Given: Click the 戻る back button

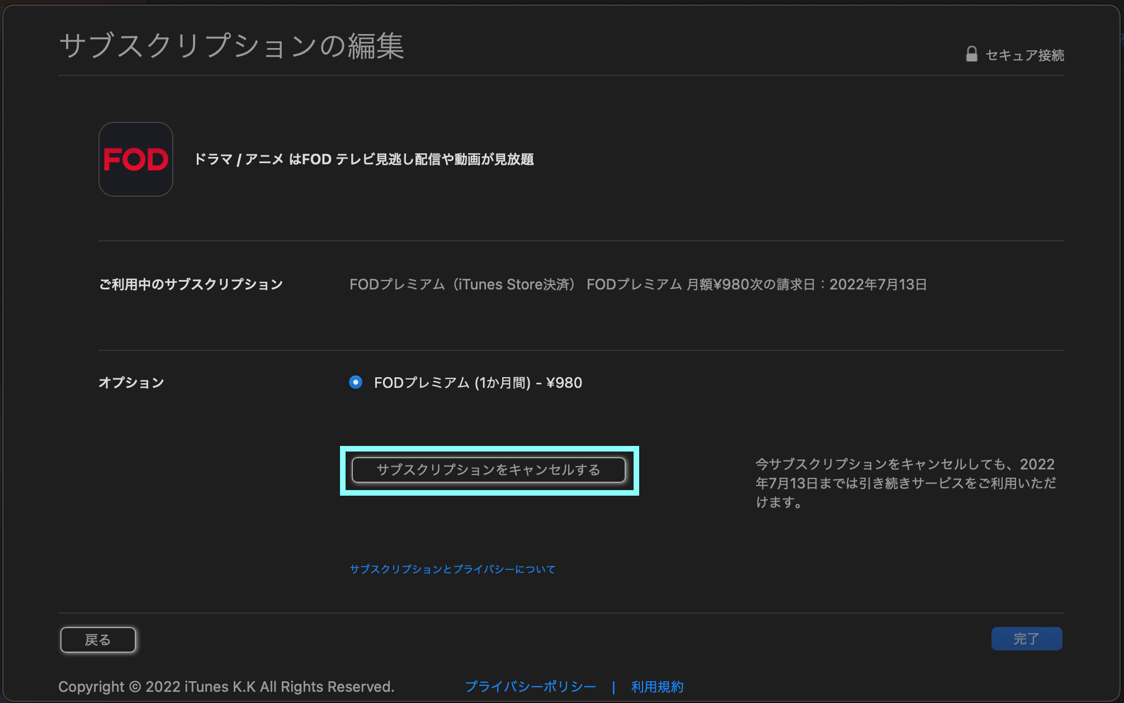Looking at the screenshot, I should pyautogui.click(x=98, y=639).
